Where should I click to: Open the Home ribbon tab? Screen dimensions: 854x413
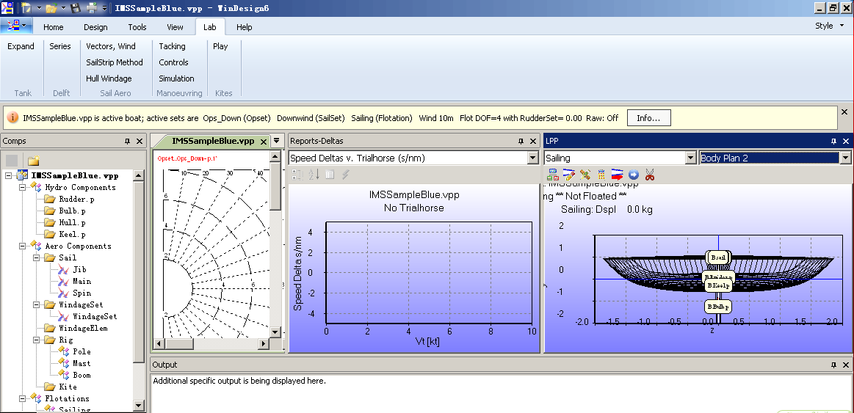[54, 27]
